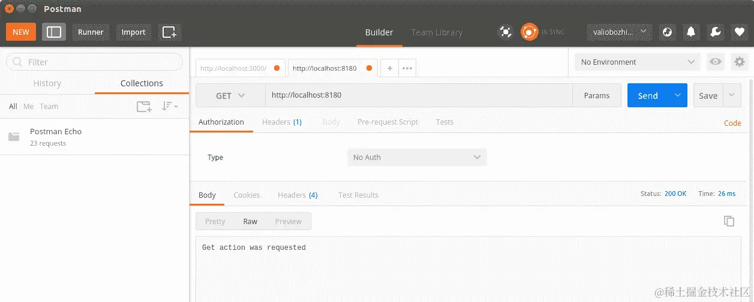Show the Pretty response view
The image size is (754, 302).
[x=215, y=221]
